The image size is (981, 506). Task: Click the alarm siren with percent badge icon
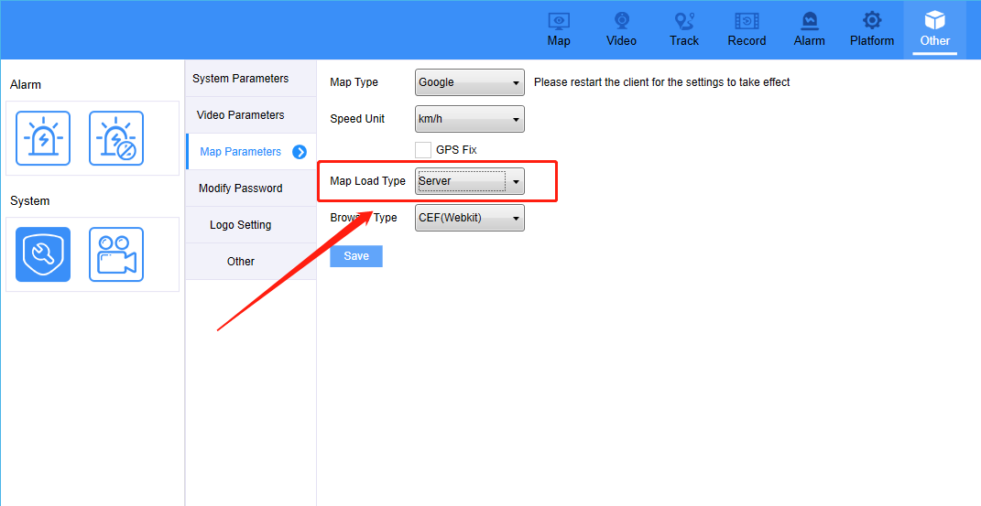click(x=116, y=138)
